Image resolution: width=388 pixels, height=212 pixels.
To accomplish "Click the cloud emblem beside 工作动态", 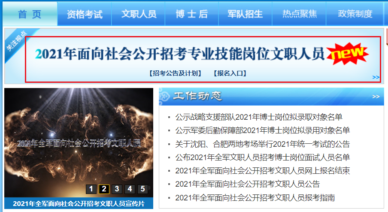I will [164, 96].
